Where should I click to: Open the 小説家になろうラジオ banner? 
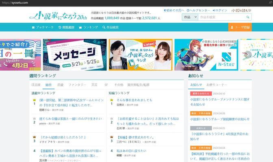(141, 55)
